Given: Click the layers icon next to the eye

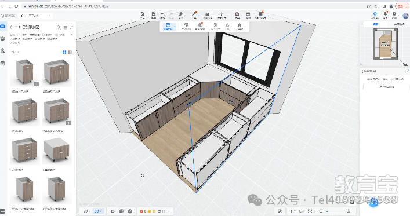Looking at the screenshot, I should pyautogui.click(x=121, y=211).
